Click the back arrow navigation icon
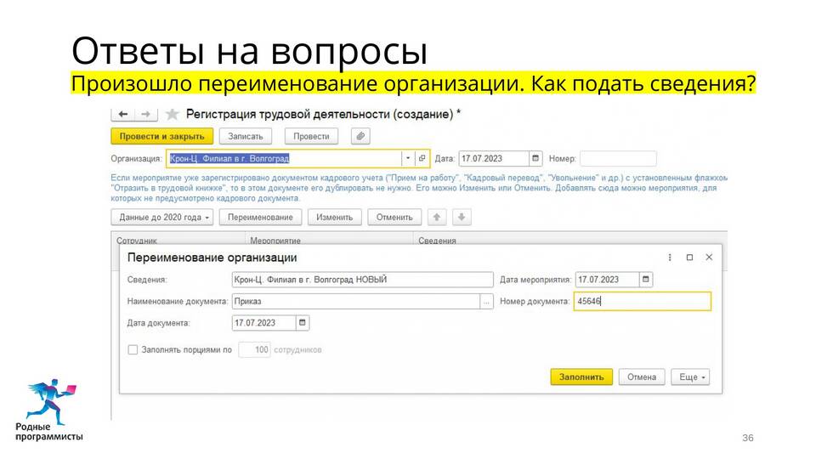The height and width of the screenshot is (459, 816). coord(123,114)
